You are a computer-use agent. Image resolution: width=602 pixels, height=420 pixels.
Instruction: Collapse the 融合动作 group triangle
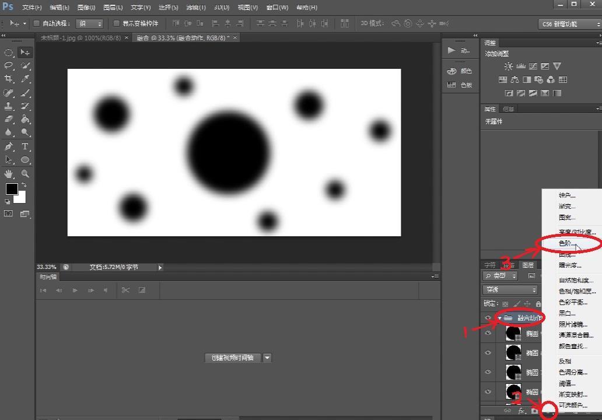[x=499, y=318]
